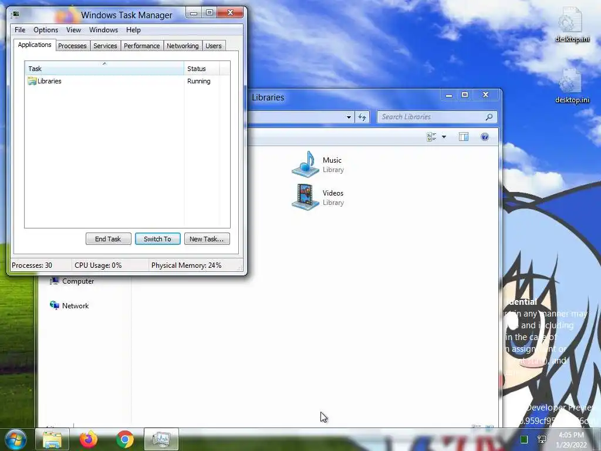Select the Applications tab

click(x=35, y=45)
